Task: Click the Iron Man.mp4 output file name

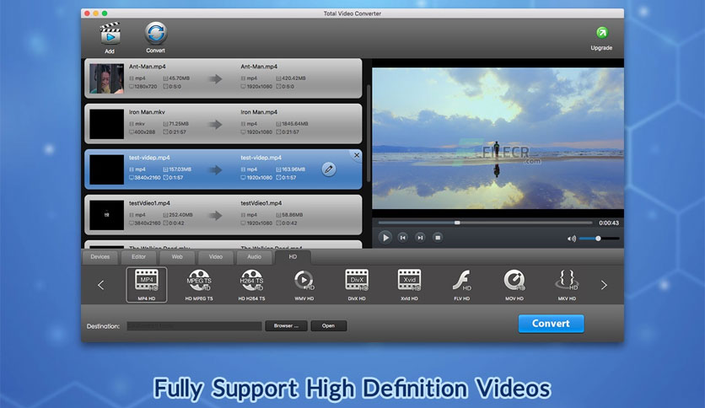Action: pos(259,112)
